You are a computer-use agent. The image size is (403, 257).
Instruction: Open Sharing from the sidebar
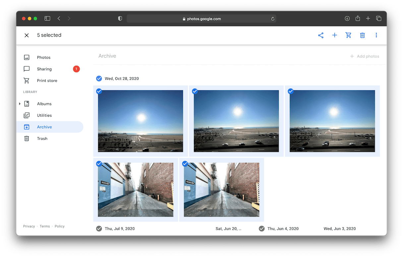44,69
